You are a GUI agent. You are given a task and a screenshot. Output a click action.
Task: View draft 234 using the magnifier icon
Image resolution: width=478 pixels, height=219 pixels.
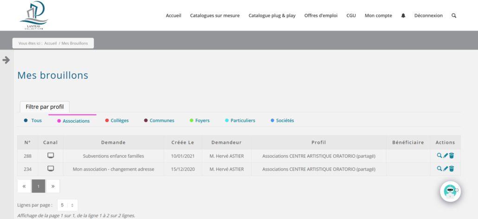pos(439,169)
